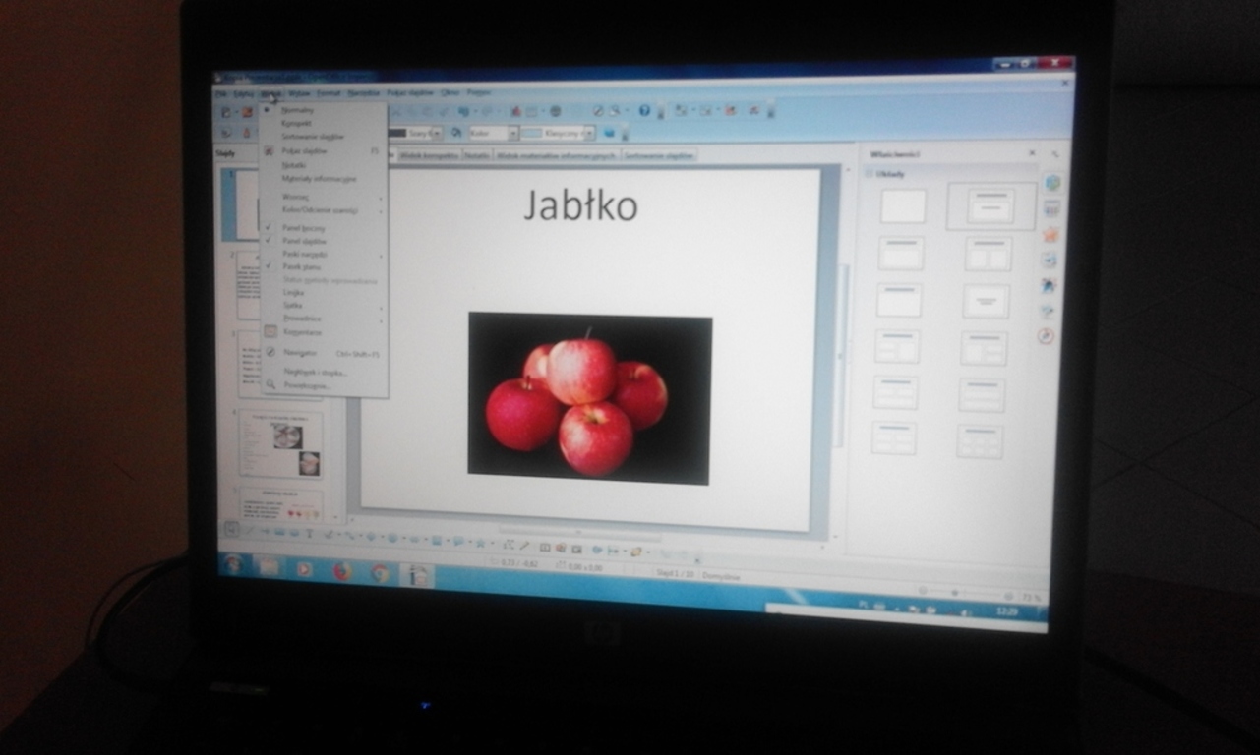
Task: Choose the title and two content layout
Action: point(988,254)
